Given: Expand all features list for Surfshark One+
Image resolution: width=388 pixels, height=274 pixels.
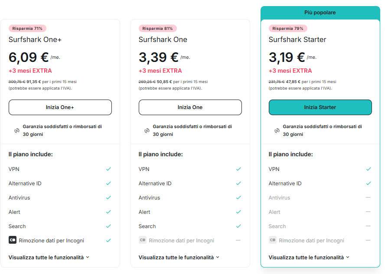Looking at the screenshot, I should 49,257.
